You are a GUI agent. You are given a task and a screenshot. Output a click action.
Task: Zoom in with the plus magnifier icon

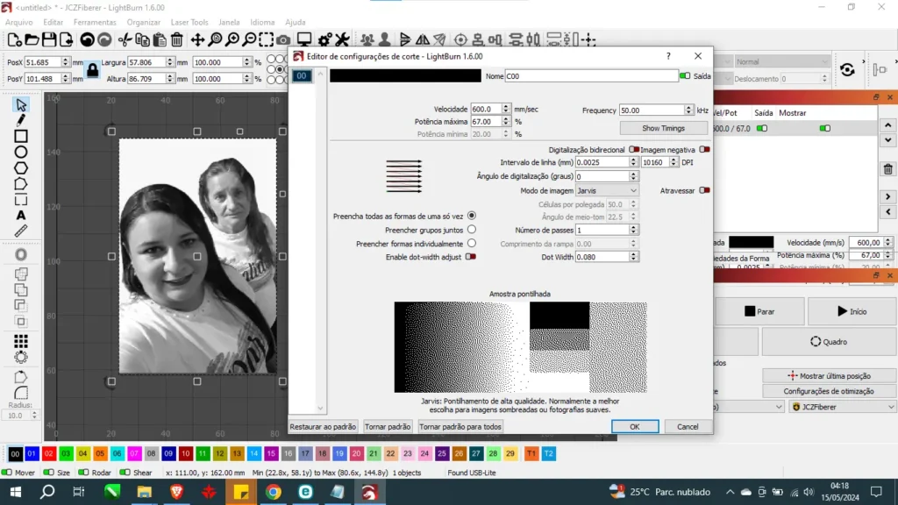(x=232, y=39)
